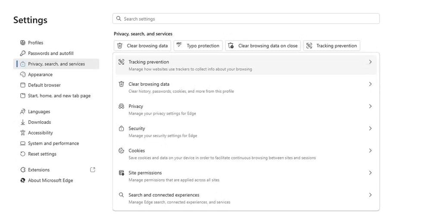Click the lock icon in Security row
This screenshot has width=431, height=216.
point(121,128)
